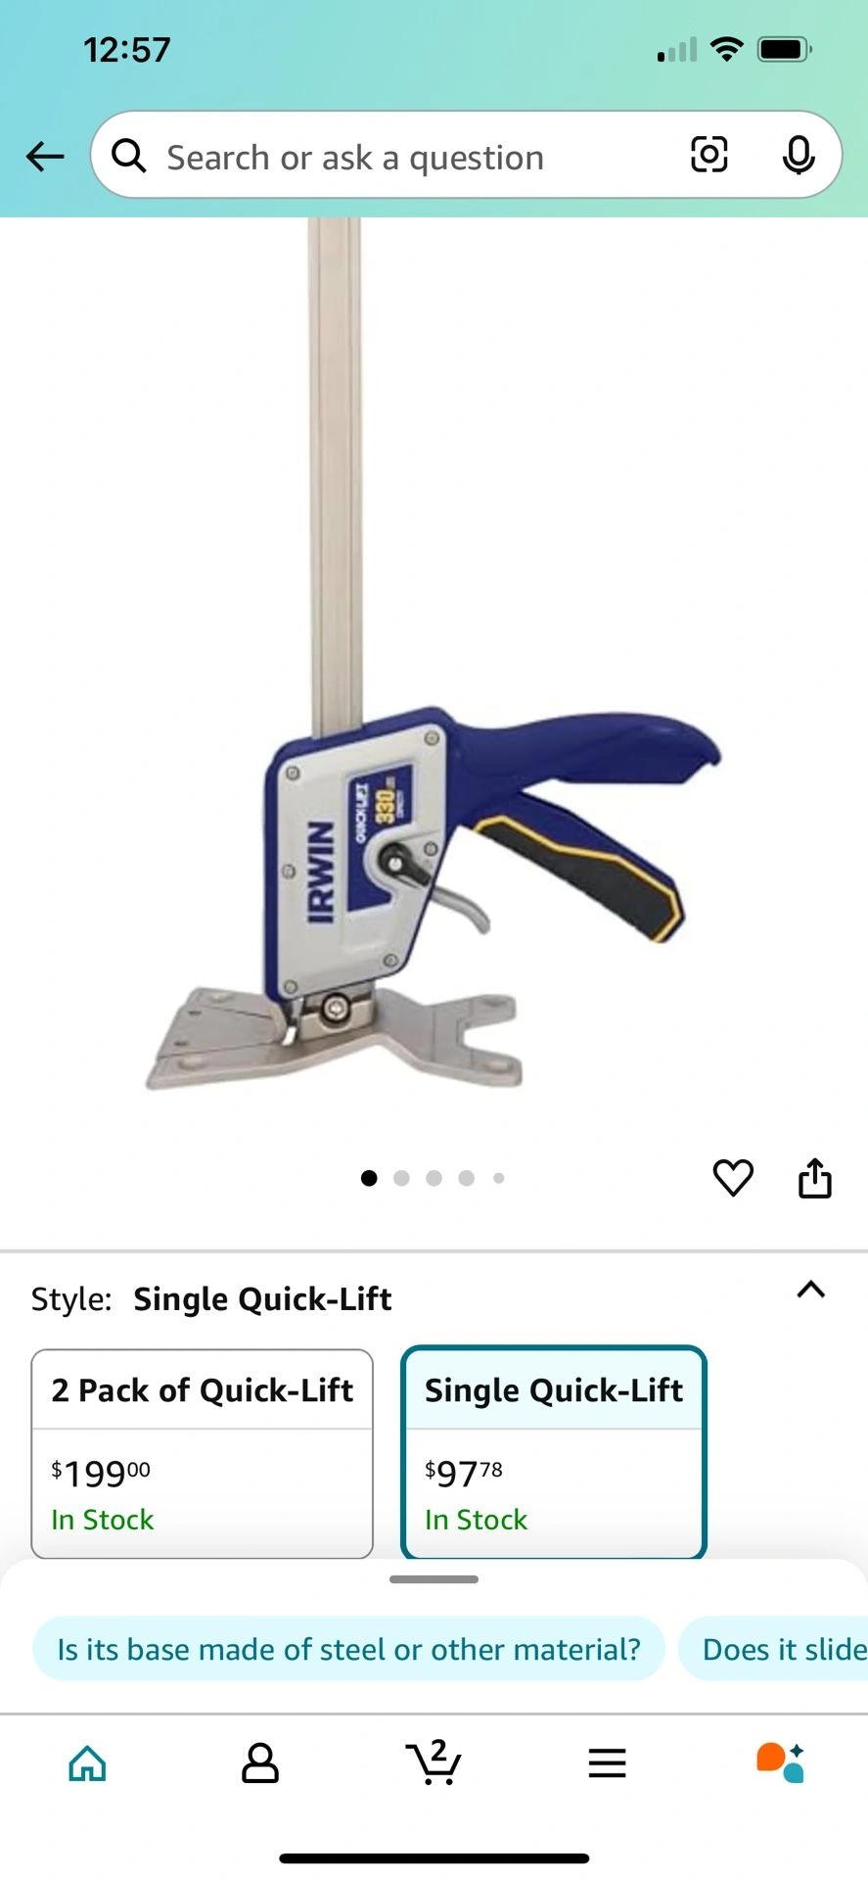Add item to wishlist with heart icon
The image size is (868, 1880).
733,1177
